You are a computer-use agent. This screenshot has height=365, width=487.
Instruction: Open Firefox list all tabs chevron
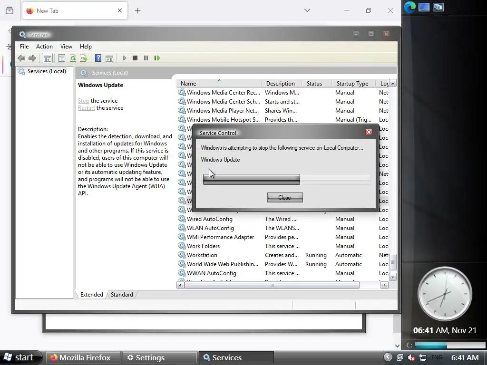coord(307,10)
